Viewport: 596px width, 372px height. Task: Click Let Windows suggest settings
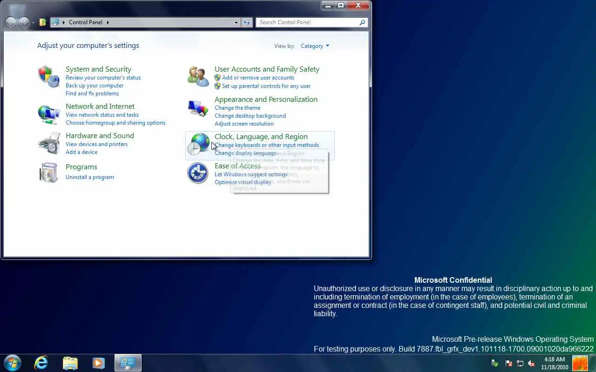pos(251,174)
